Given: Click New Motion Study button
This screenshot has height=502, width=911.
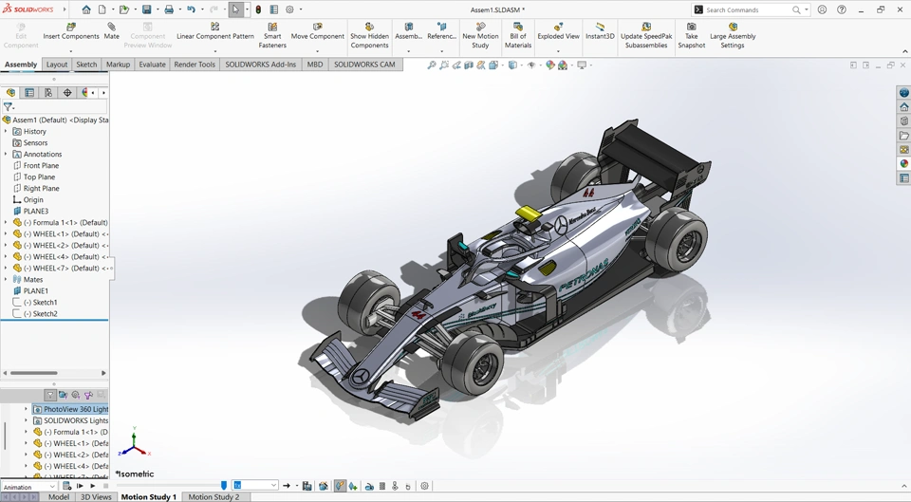Looking at the screenshot, I should point(480,36).
